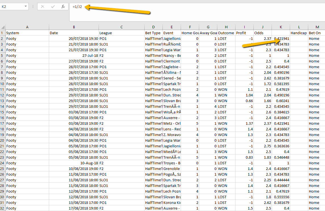
Task: Select column C header
Action: 122,27
